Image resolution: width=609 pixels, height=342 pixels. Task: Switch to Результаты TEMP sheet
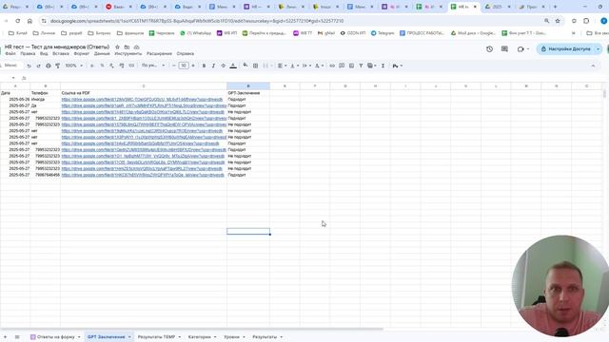(x=156, y=337)
